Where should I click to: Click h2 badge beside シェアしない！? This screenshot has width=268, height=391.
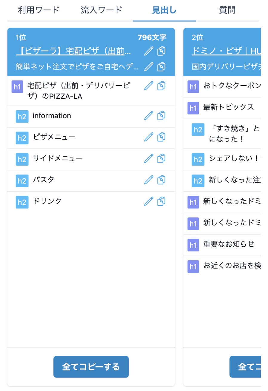[198, 159]
